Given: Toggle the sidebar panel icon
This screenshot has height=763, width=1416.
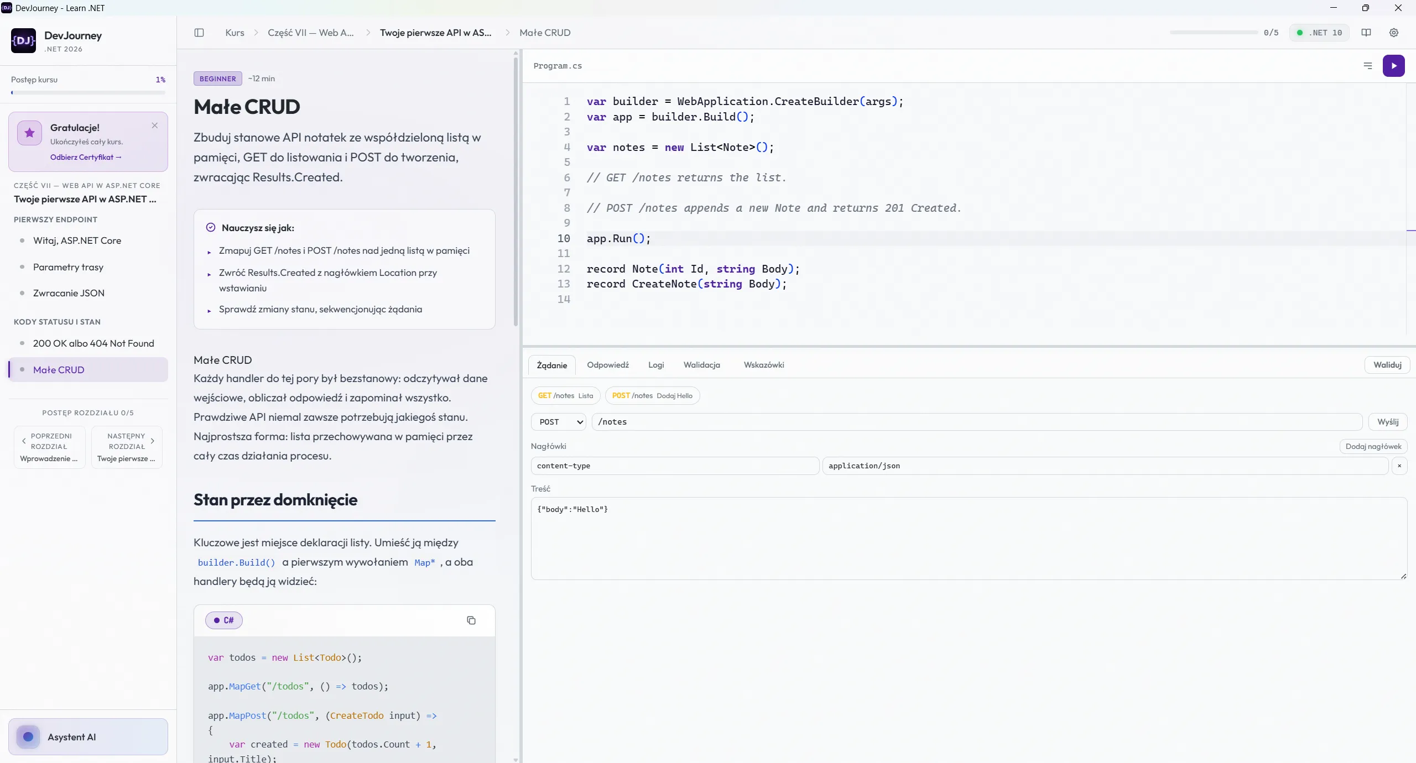Looking at the screenshot, I should point(199,33).
